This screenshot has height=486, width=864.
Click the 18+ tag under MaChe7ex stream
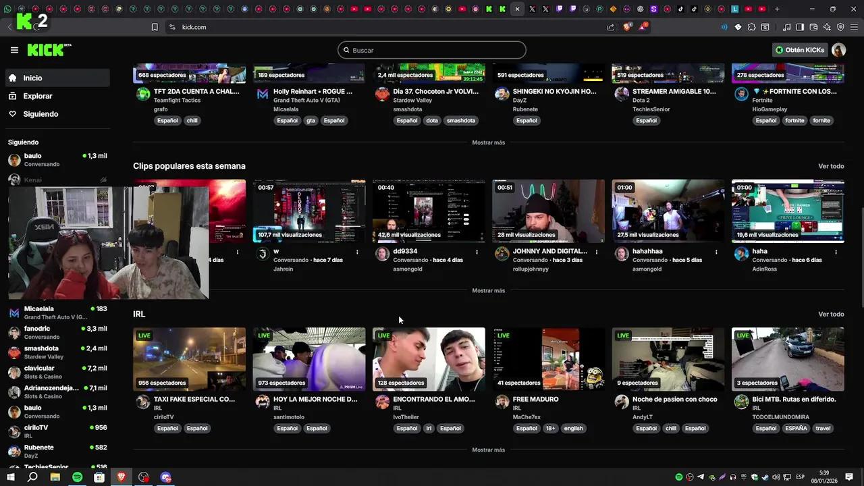550,429
